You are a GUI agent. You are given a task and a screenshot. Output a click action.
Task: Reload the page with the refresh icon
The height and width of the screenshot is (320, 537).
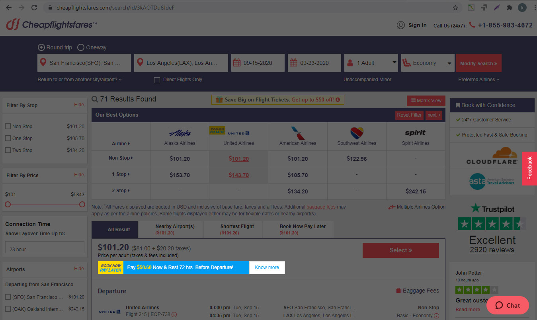[34, 8]
